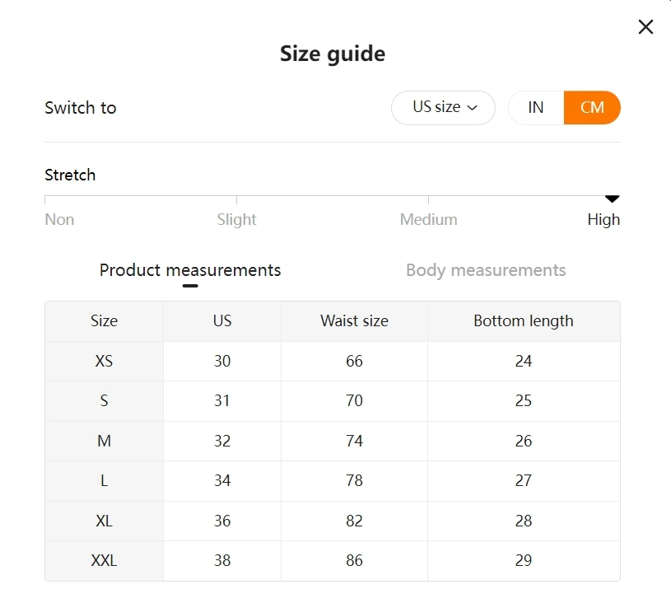This screenshot has height=603, width=671.
Task: Click the XL size cell
Action: click(x=104, y=521)
